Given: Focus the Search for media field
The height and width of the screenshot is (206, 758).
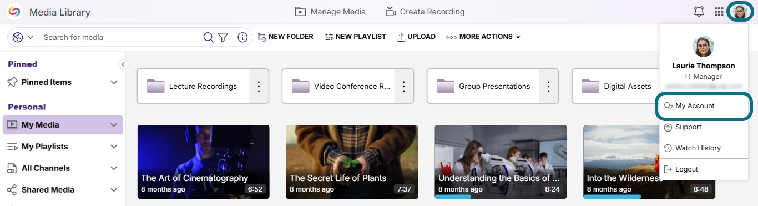Looking at the screenshot, I should (x=119, y=37).
